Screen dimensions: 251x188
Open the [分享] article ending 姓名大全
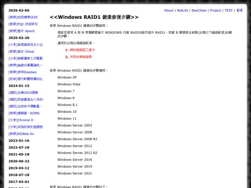(x=26, y=45)
